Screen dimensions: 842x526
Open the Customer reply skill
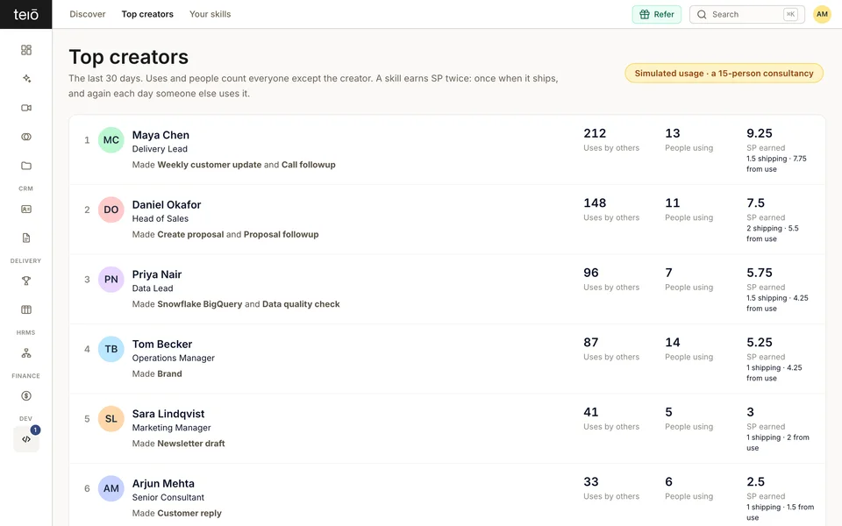189,514
